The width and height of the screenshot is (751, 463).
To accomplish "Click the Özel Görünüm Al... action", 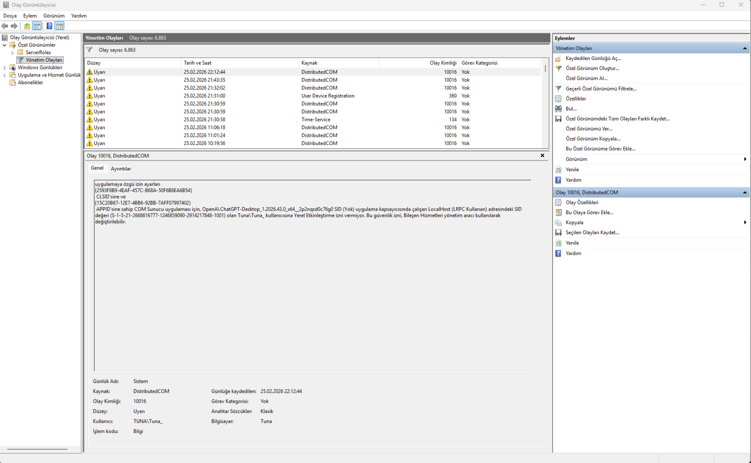I will coord(586,78).
